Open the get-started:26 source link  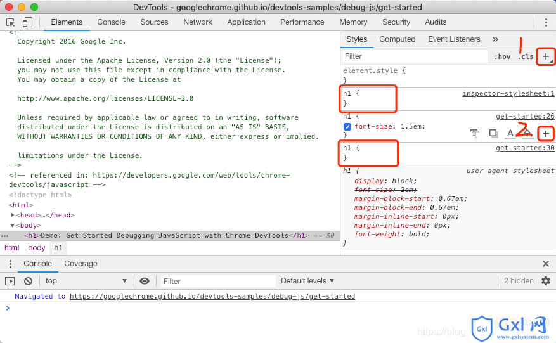tap(525, 117)
